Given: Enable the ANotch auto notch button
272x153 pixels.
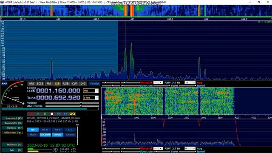Looking at the screenshot, I should pos(70,135).
